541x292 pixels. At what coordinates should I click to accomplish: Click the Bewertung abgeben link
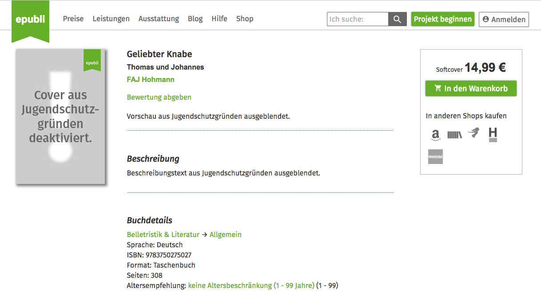point(159,97)
